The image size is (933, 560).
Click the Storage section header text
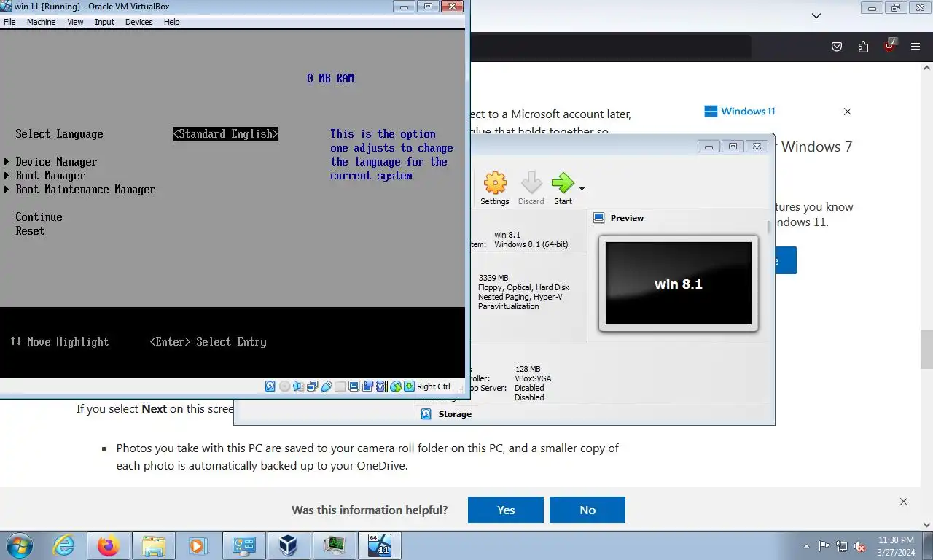(x=455, y=414)
